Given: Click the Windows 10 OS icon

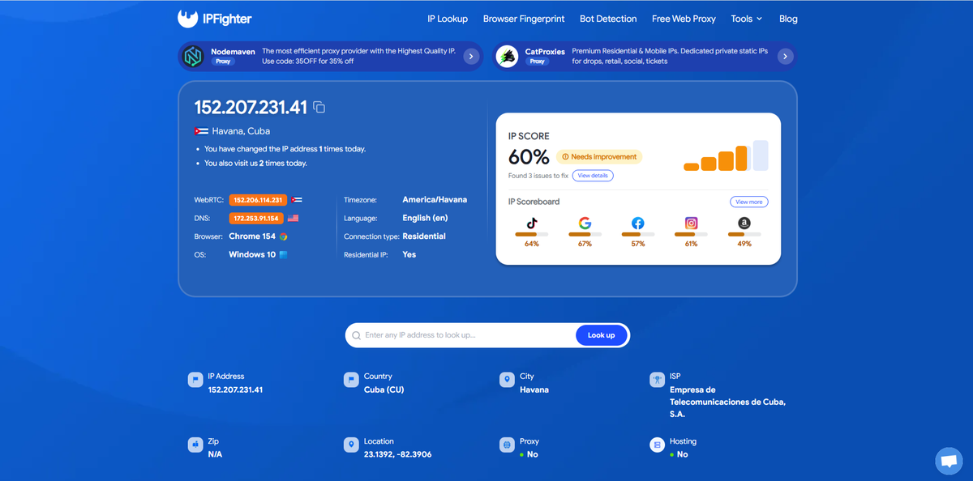Looking at the screenshot, I should 284,254.
